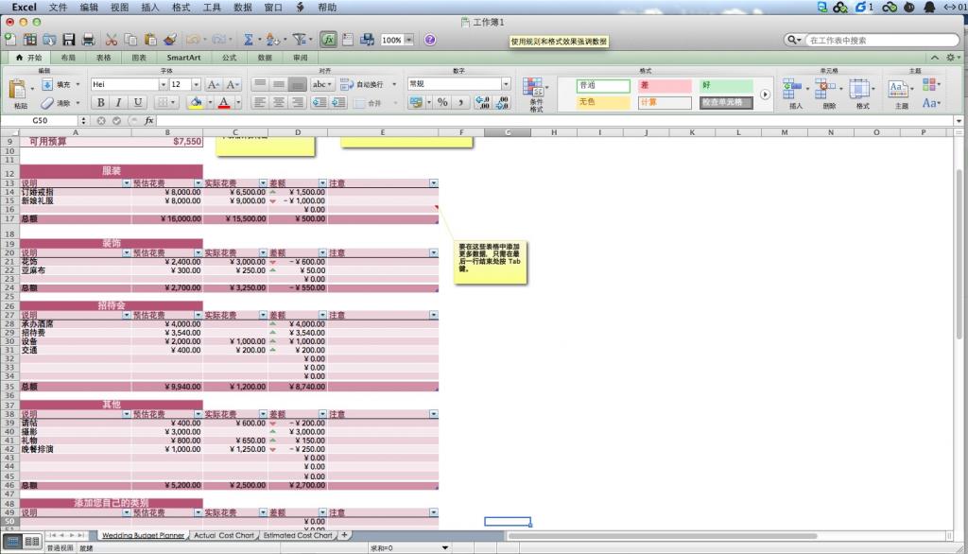Click the AutoSum sigma icon

(249, 40)
